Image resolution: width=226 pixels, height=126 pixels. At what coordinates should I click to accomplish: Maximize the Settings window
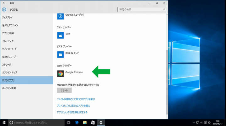pos(157,3)
